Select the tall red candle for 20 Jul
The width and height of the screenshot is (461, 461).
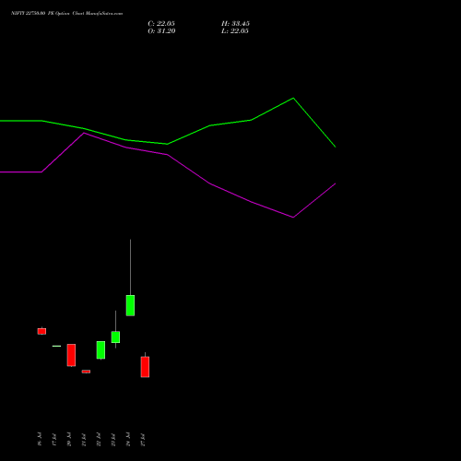click(71, 355)
